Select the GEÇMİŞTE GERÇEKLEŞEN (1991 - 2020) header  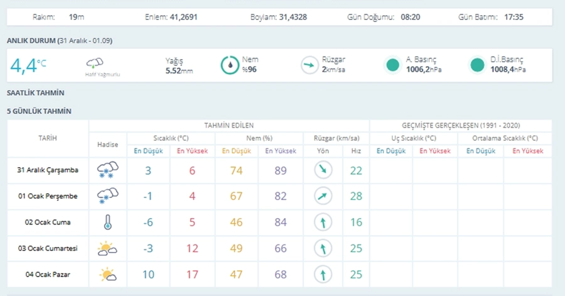[x=461, y=125]
